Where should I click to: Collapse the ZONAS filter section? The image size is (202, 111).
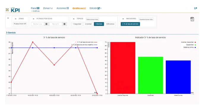15,19
